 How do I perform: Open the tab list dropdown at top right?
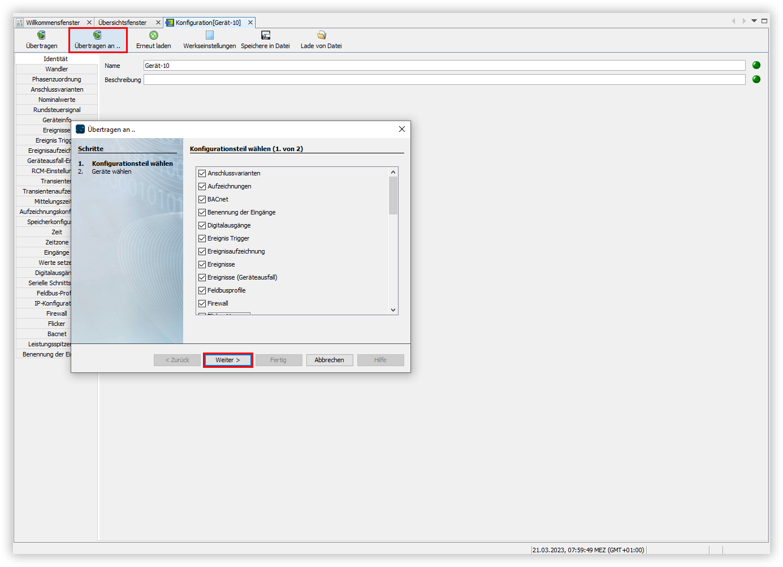click(754, 20)
